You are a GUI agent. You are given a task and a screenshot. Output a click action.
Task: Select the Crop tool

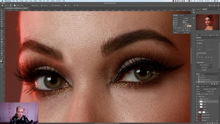(2, 19)
